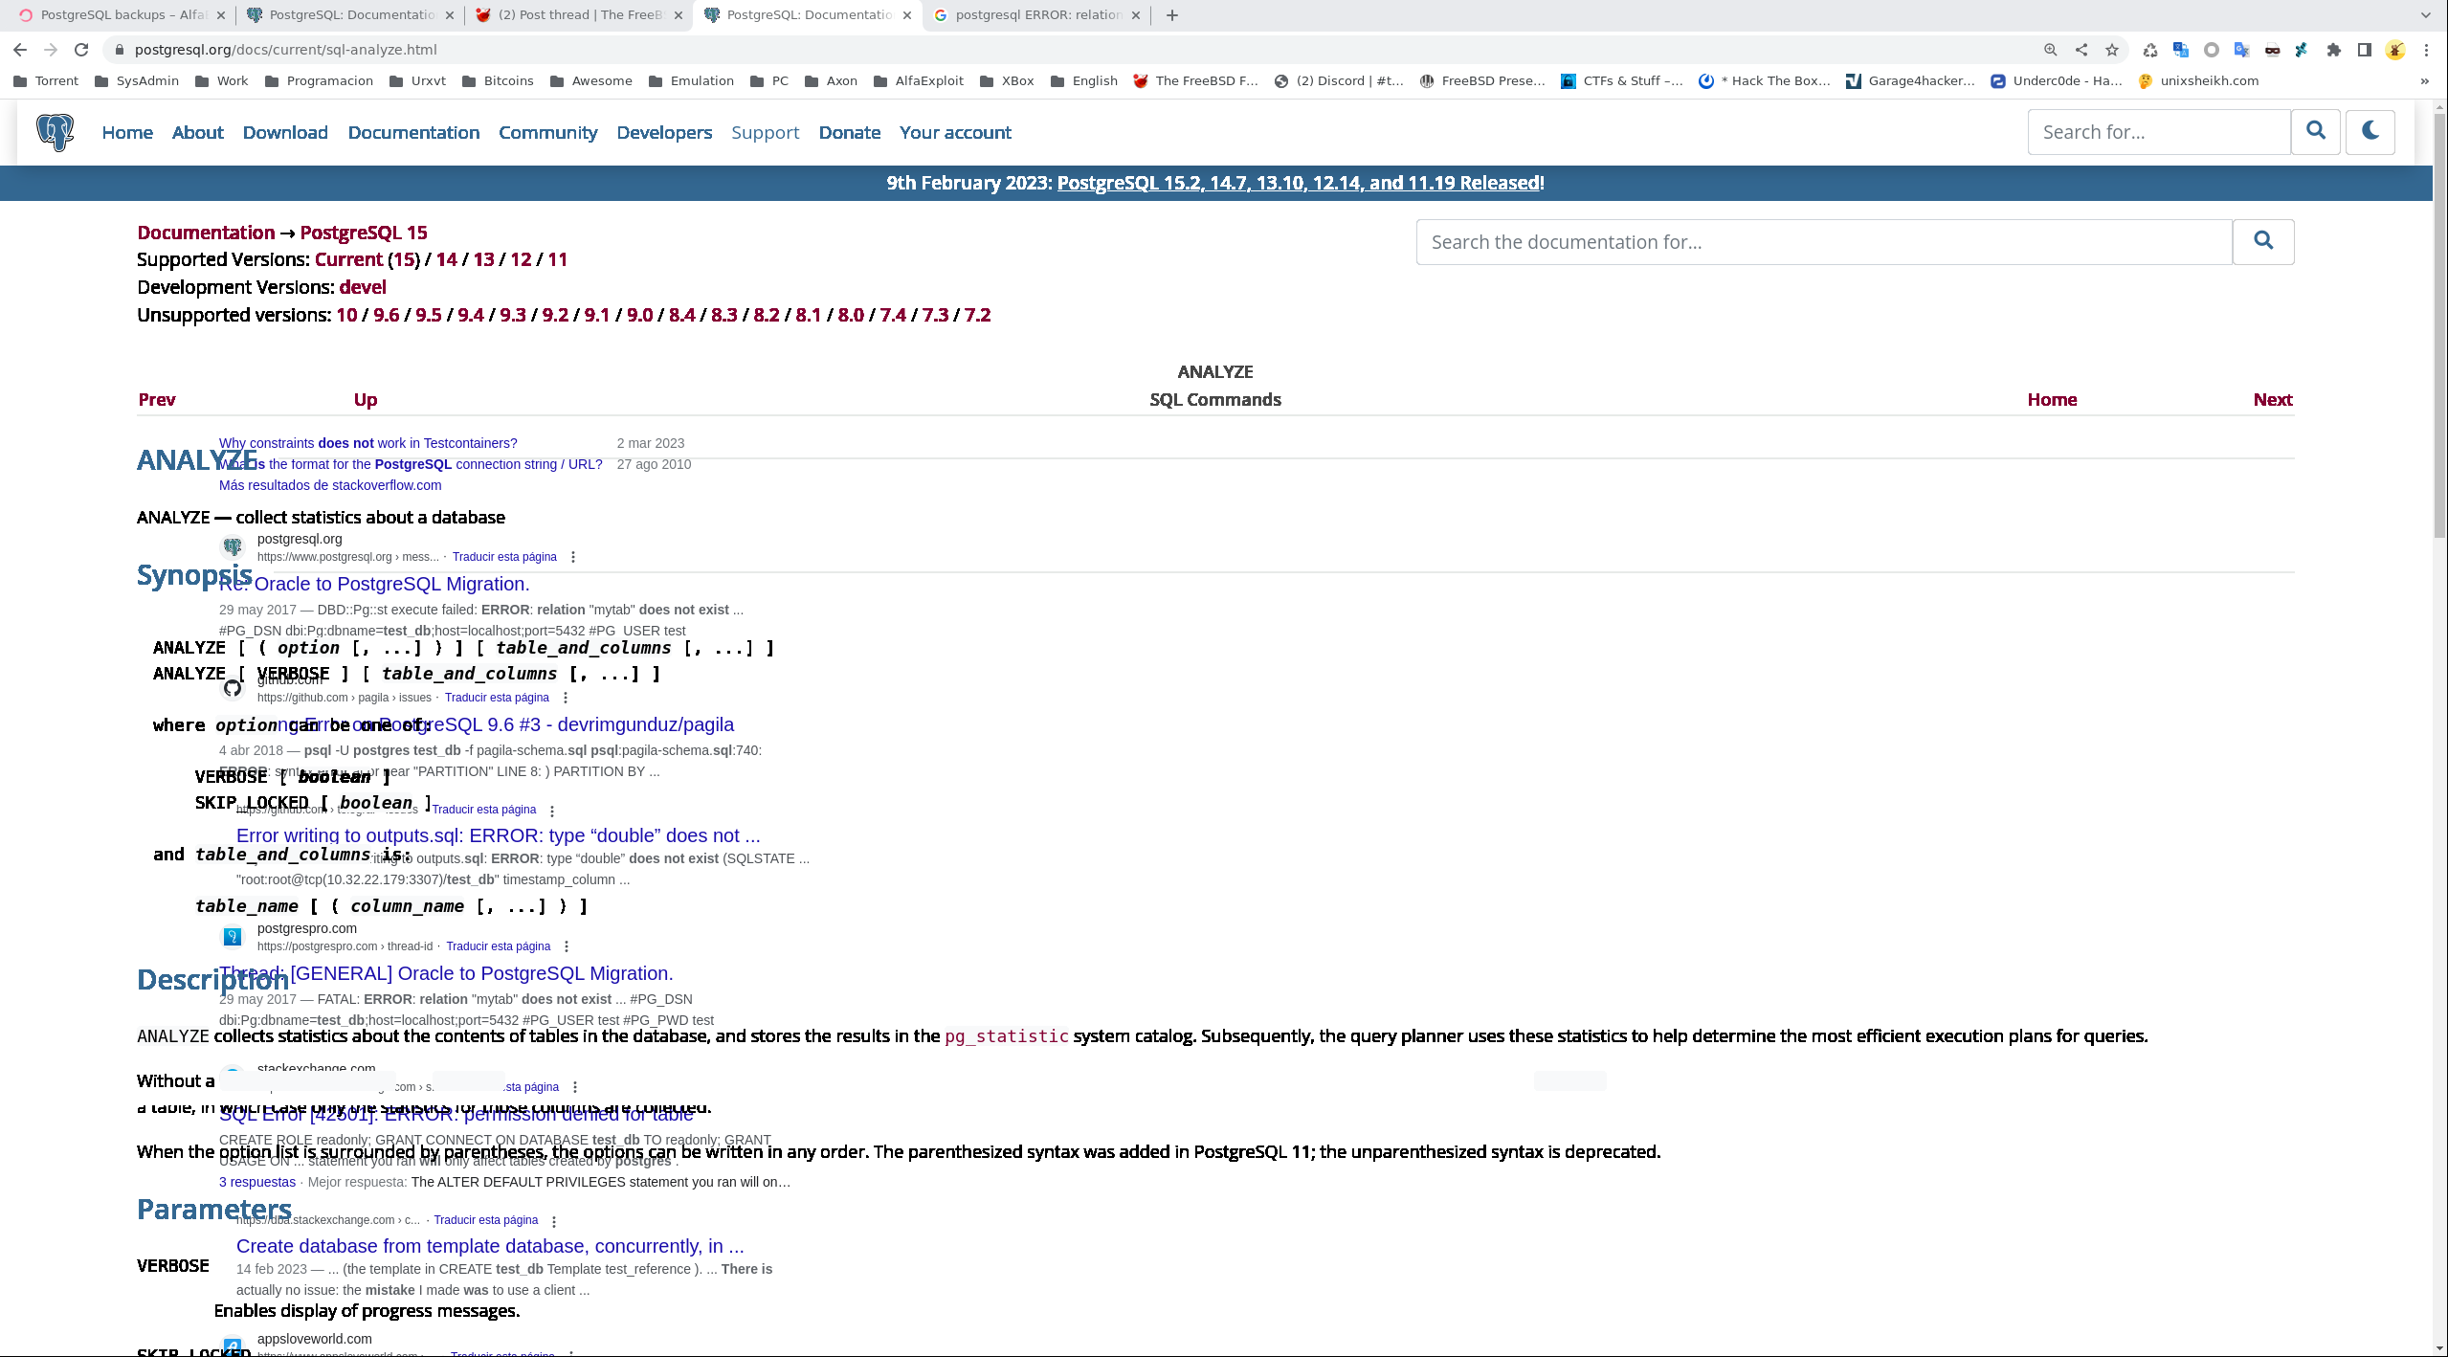This screenshot has width=2448, height=1357.
Task: Go to the Next documentation page
Action: pos(2273,400)
